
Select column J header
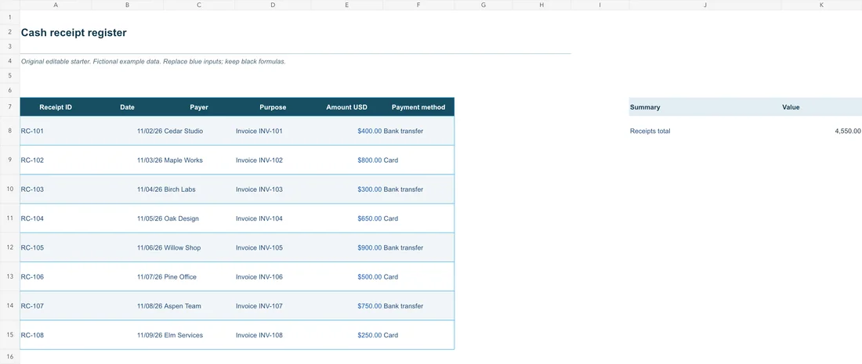click(x=704, y=5)
